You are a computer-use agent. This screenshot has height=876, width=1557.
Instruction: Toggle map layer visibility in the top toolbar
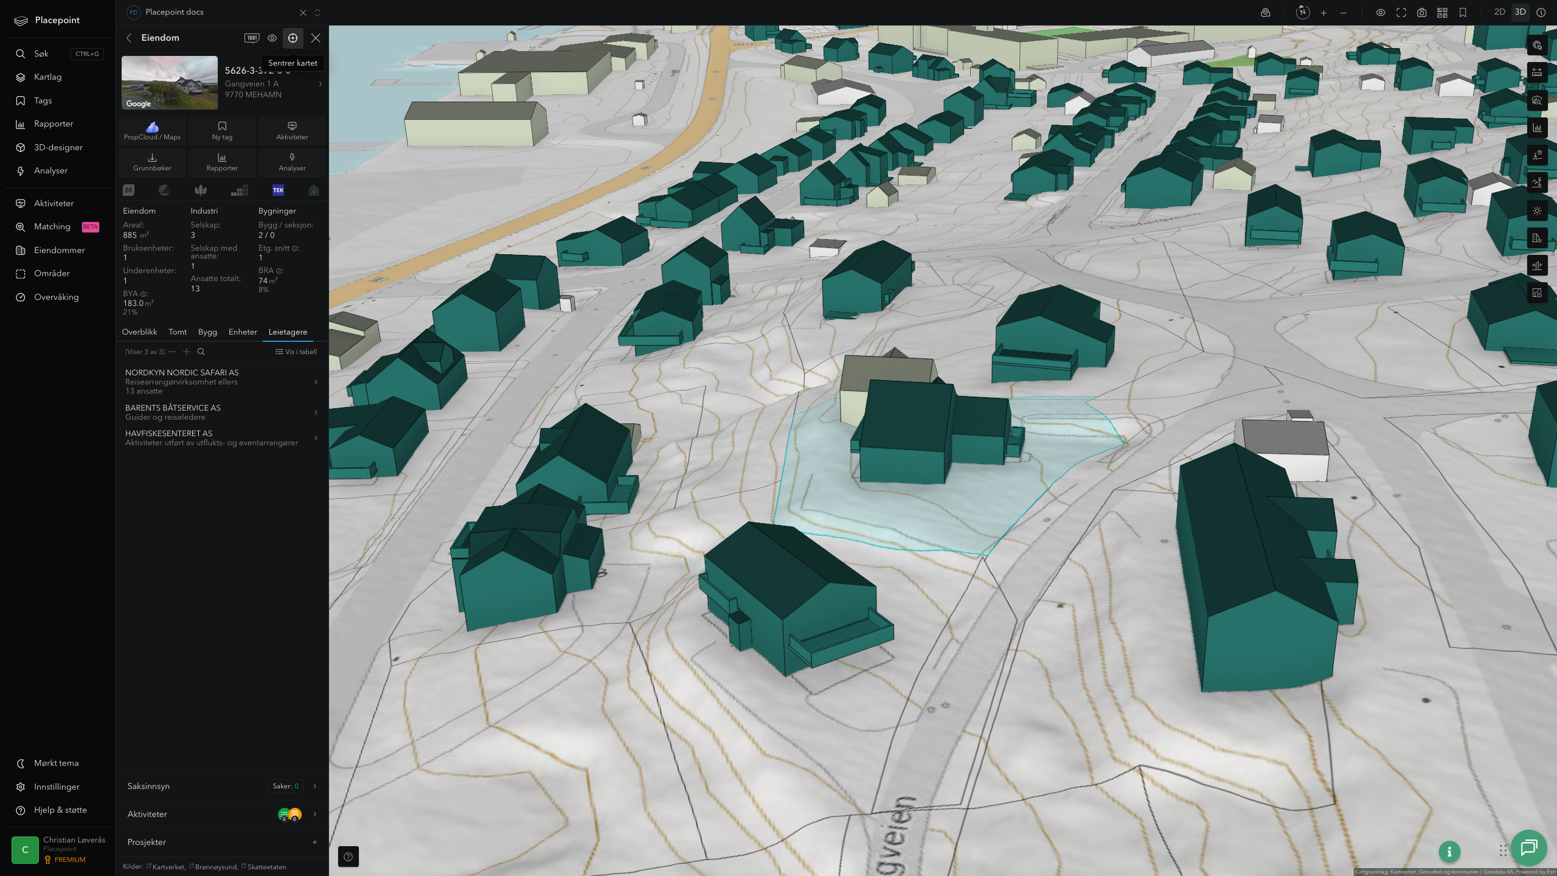1381,13
